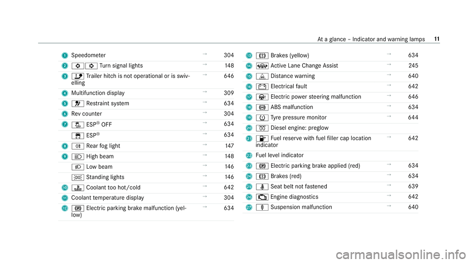This screenshot has width=474, height=263.
Task: Click the Diesel engine preglow icon
Action: point(262,128)
